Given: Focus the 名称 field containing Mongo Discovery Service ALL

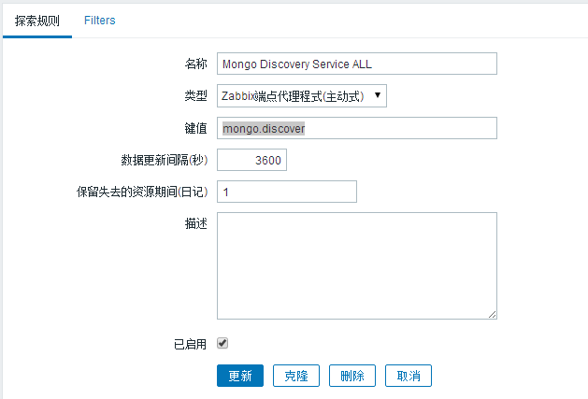Looking at the screenshot, I should 356,64.
